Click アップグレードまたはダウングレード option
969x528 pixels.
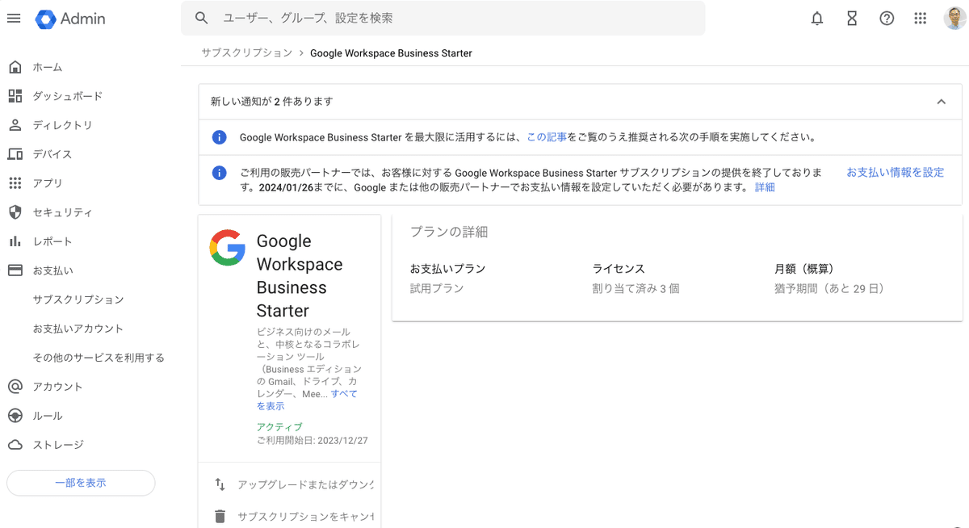[305, 484]
